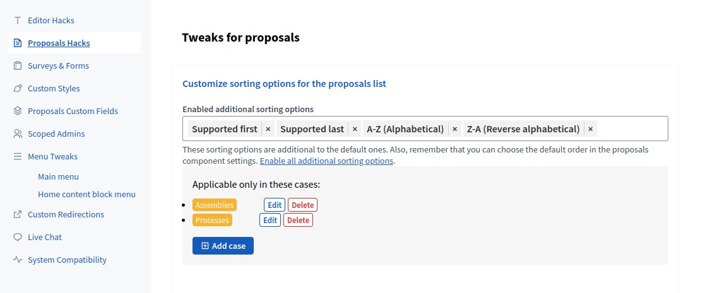The image size is (717, 293).
Task: Click the System Compatibility pulse icon
Action: tap(18, 260)
